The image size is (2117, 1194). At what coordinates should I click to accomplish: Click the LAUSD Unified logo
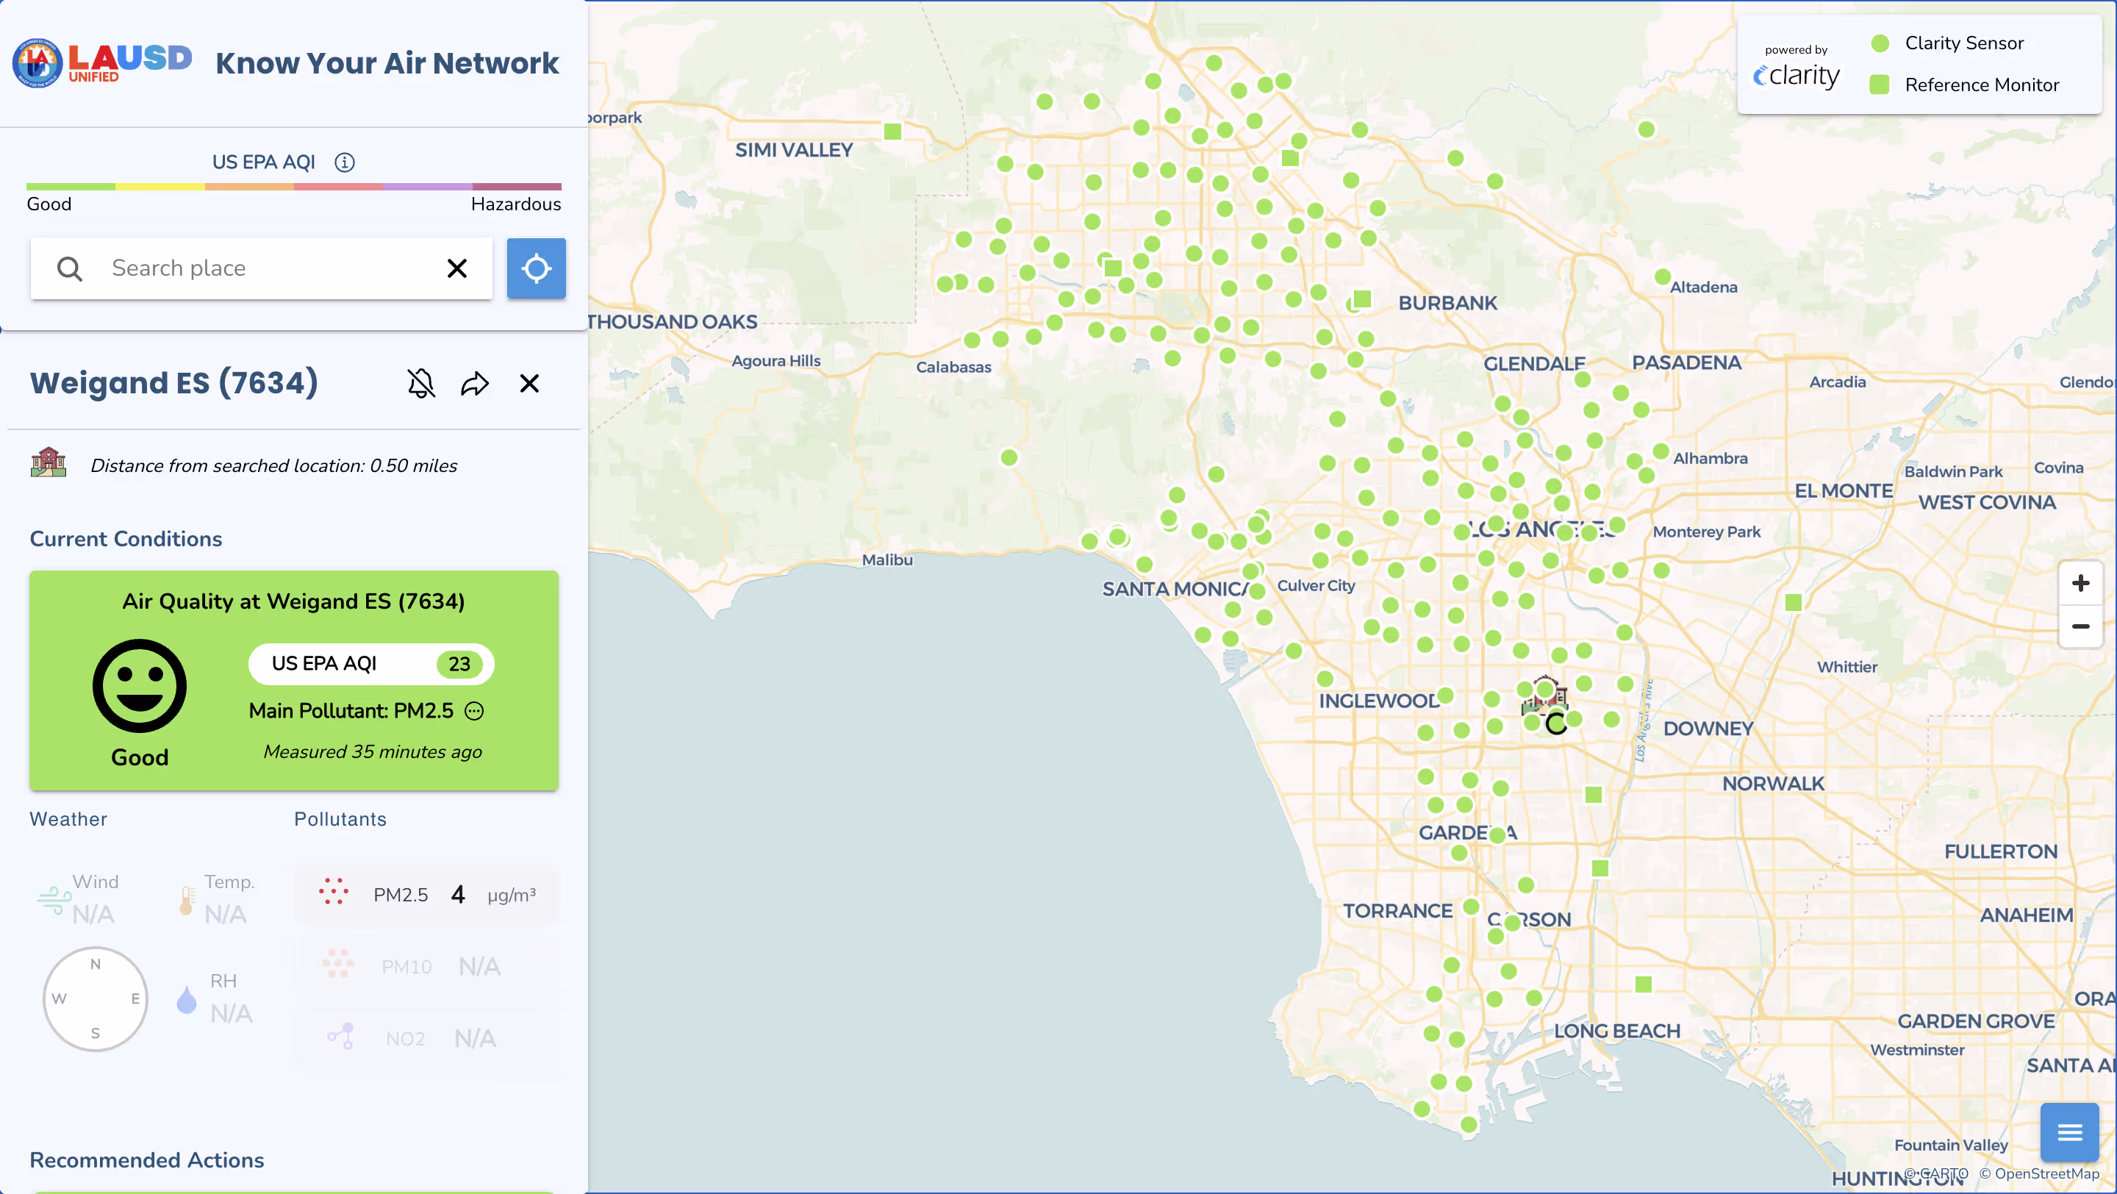pos(103,62)
